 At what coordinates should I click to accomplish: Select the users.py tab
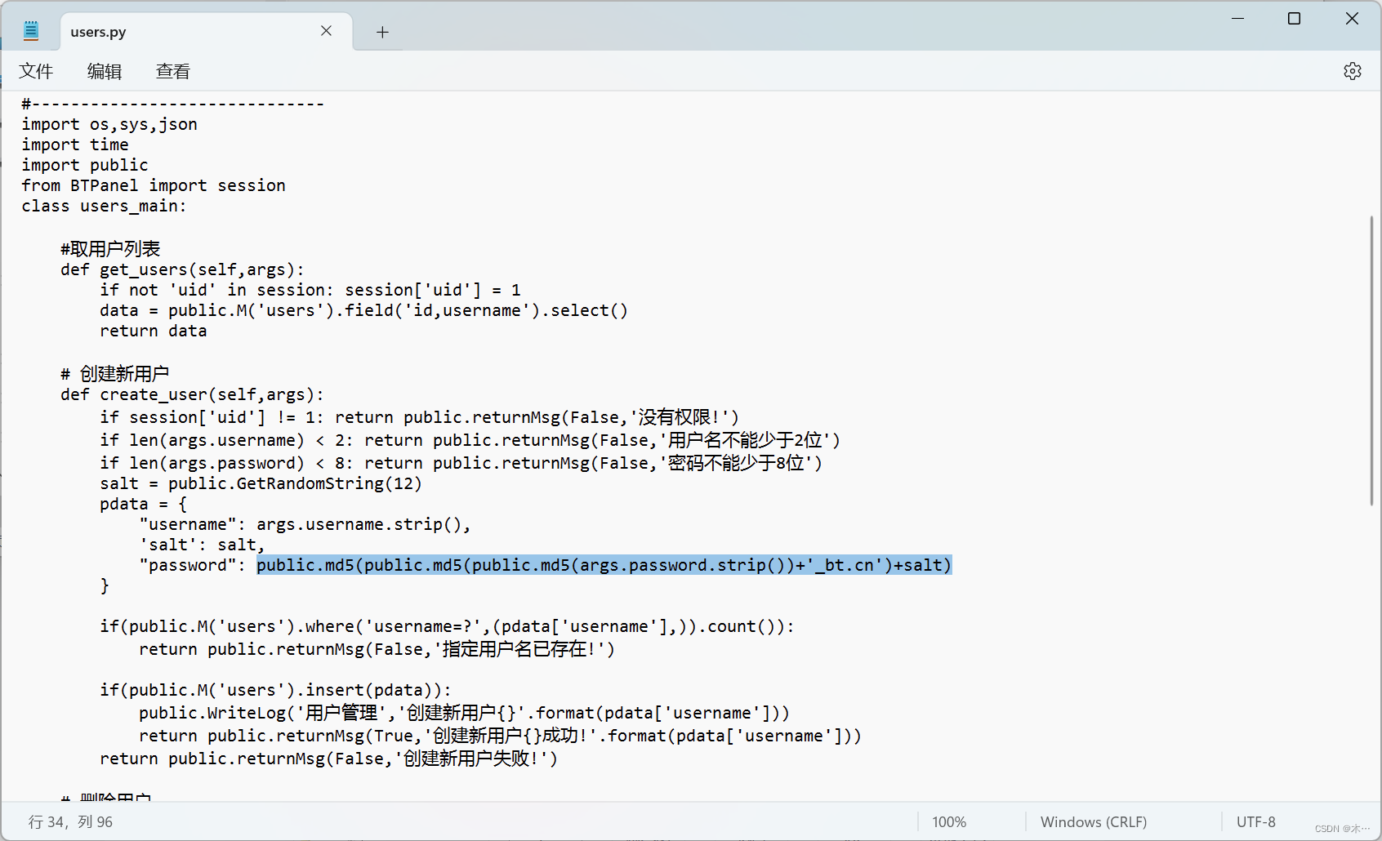click(163, 32)
